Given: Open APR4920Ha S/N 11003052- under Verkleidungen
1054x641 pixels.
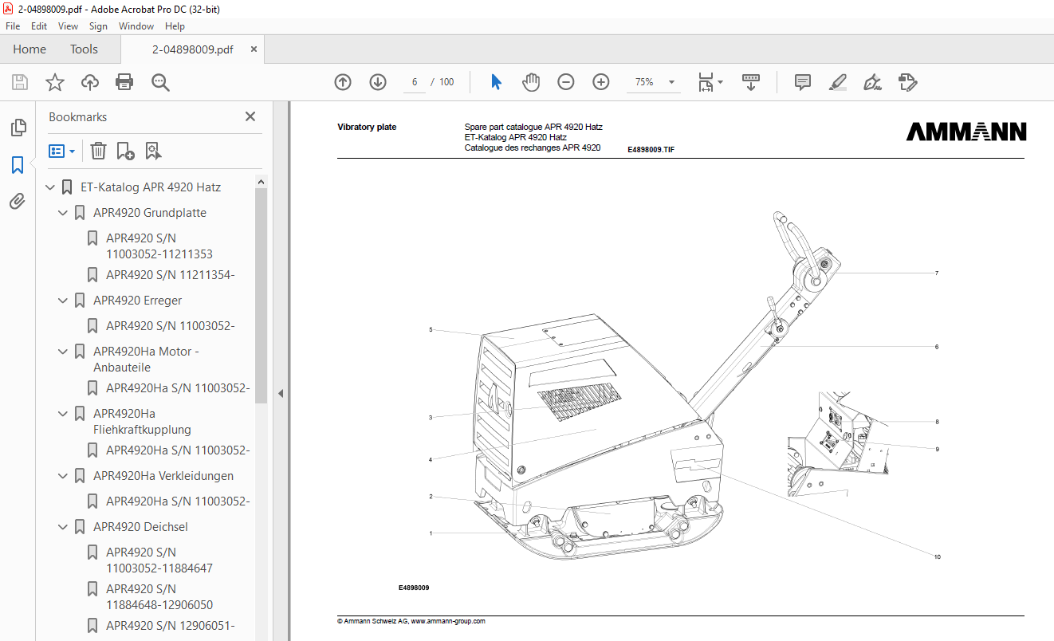Looking at the screenshot, I should pos(178,501).
